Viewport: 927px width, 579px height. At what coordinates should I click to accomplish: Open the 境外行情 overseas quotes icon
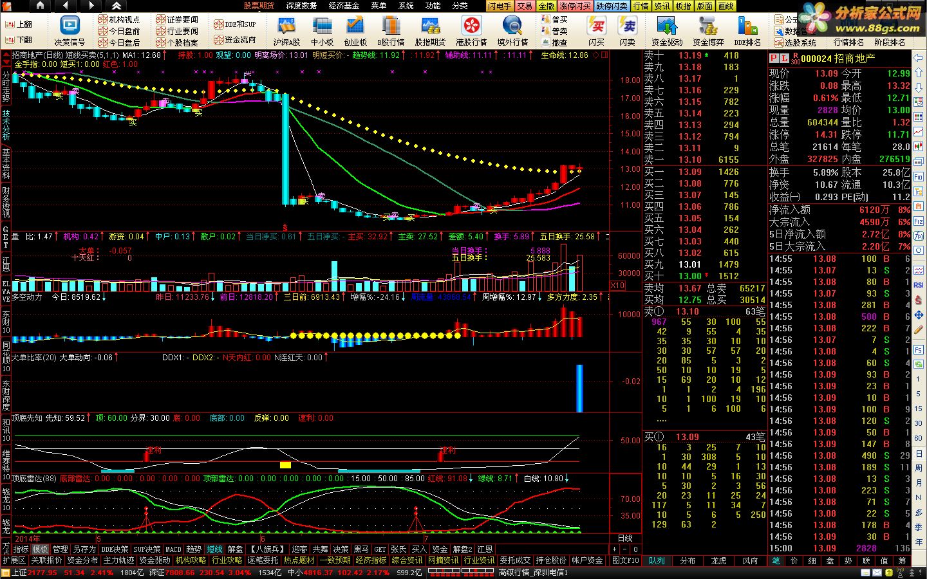coord(512,31)
